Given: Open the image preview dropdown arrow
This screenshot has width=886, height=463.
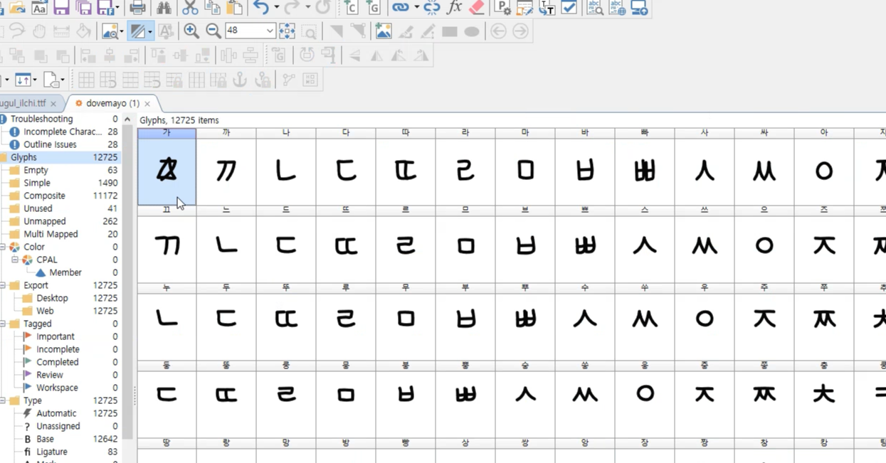Looking at the screenshot, I should click(122, 31).
